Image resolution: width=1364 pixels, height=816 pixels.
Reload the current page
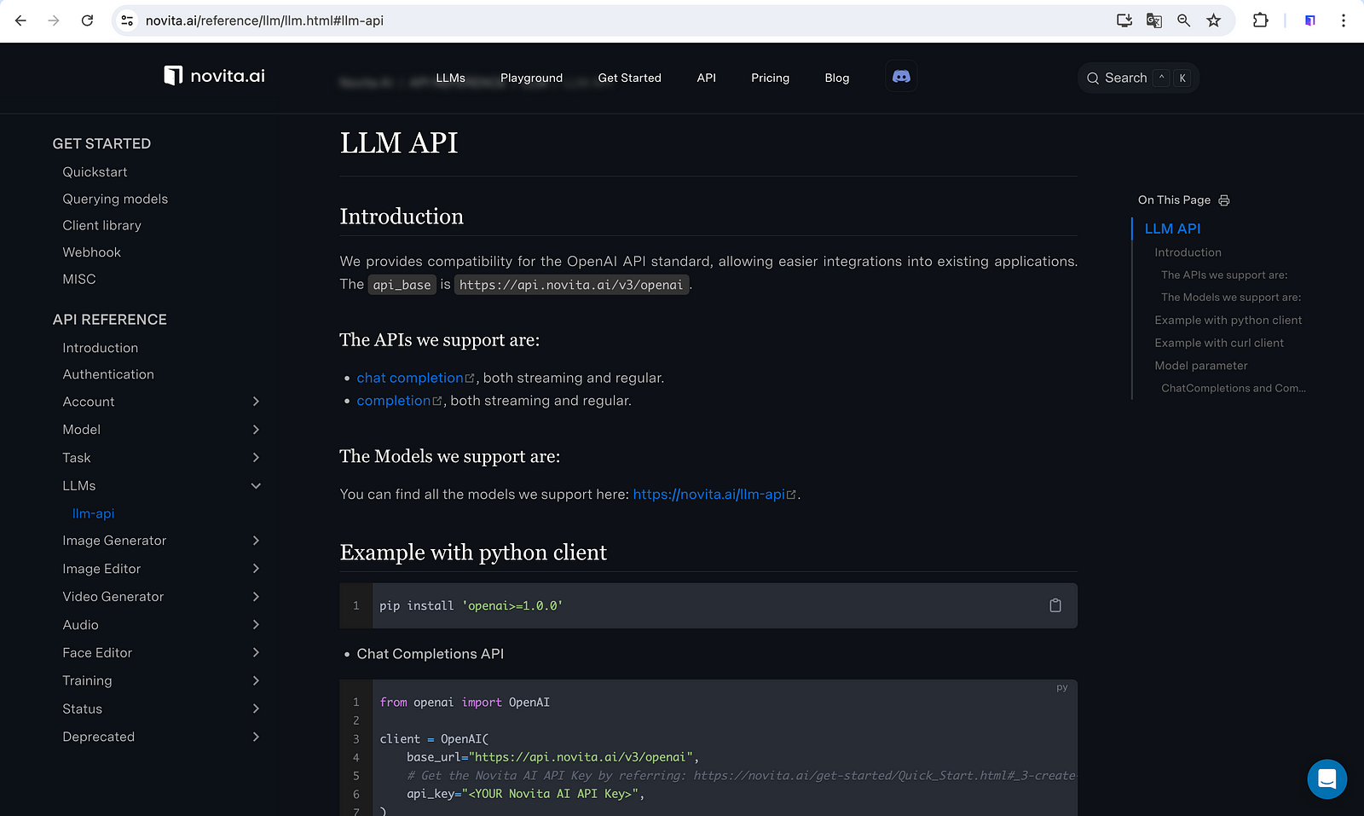(x=87, y=20)
